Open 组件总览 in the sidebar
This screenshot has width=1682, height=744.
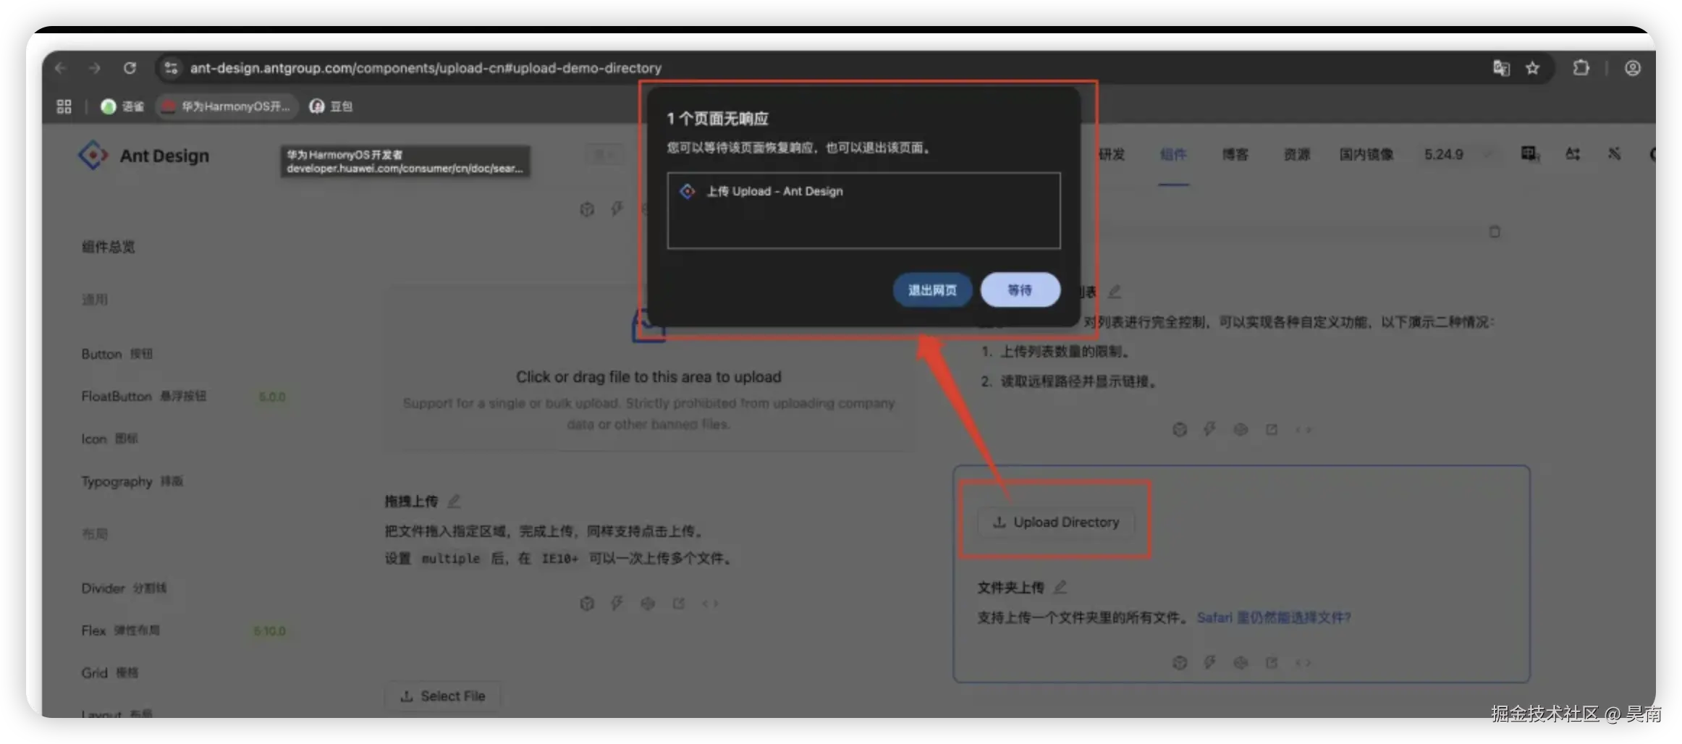click(x=109, y=247)
